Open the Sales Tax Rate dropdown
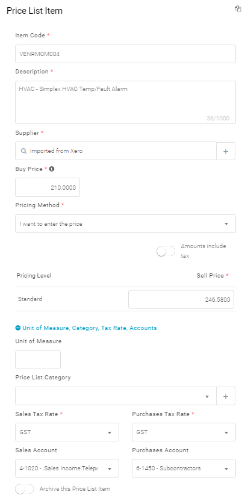242x498 pixels. coord(67,432)
